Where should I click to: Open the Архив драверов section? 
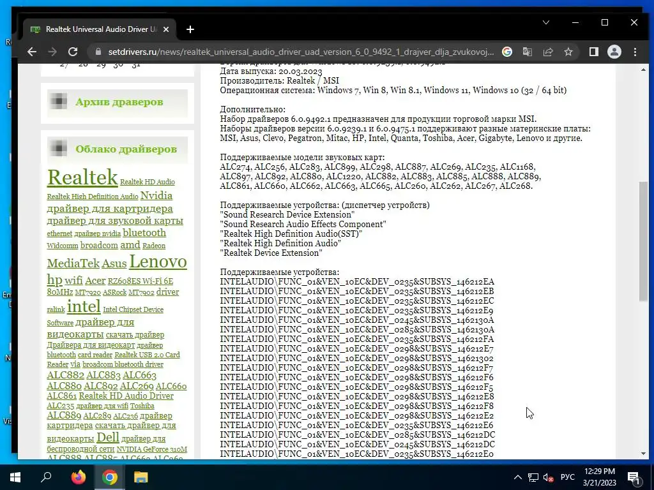click(x=119, y=102)
